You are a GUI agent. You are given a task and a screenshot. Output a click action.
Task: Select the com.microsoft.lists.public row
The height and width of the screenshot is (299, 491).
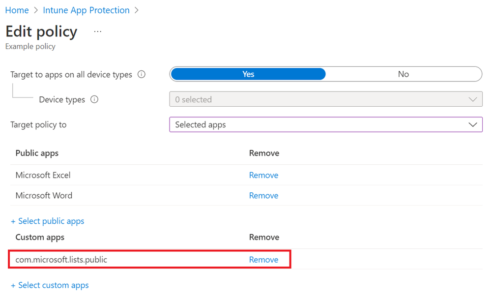tap(61, 260)
